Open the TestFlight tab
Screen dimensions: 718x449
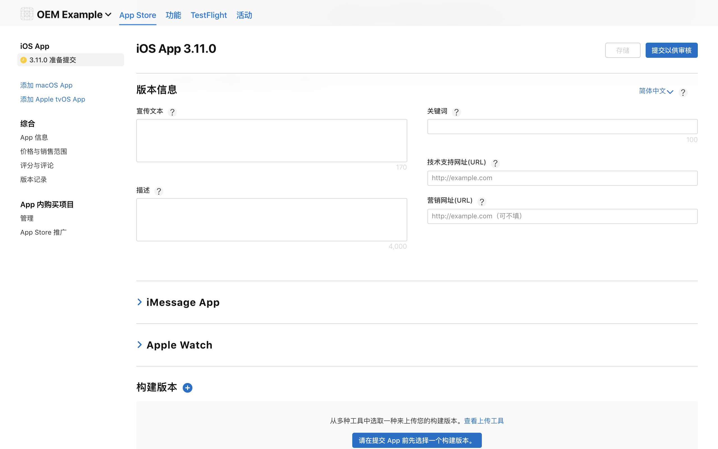(x=209, y=15)
